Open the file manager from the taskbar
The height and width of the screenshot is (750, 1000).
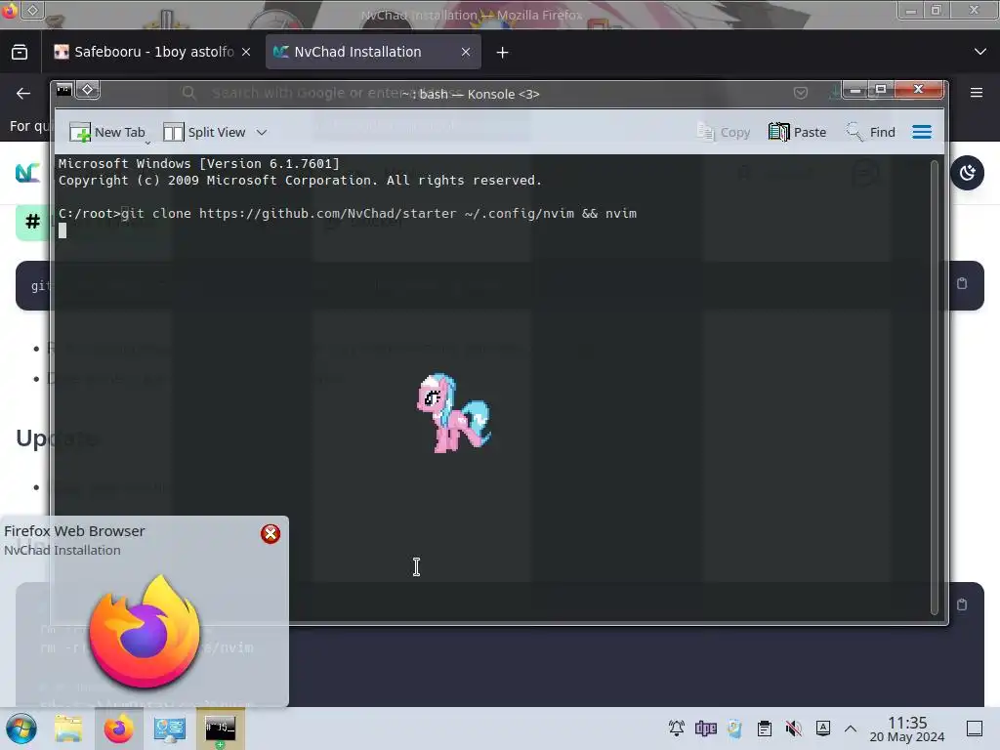pos(68,729)
